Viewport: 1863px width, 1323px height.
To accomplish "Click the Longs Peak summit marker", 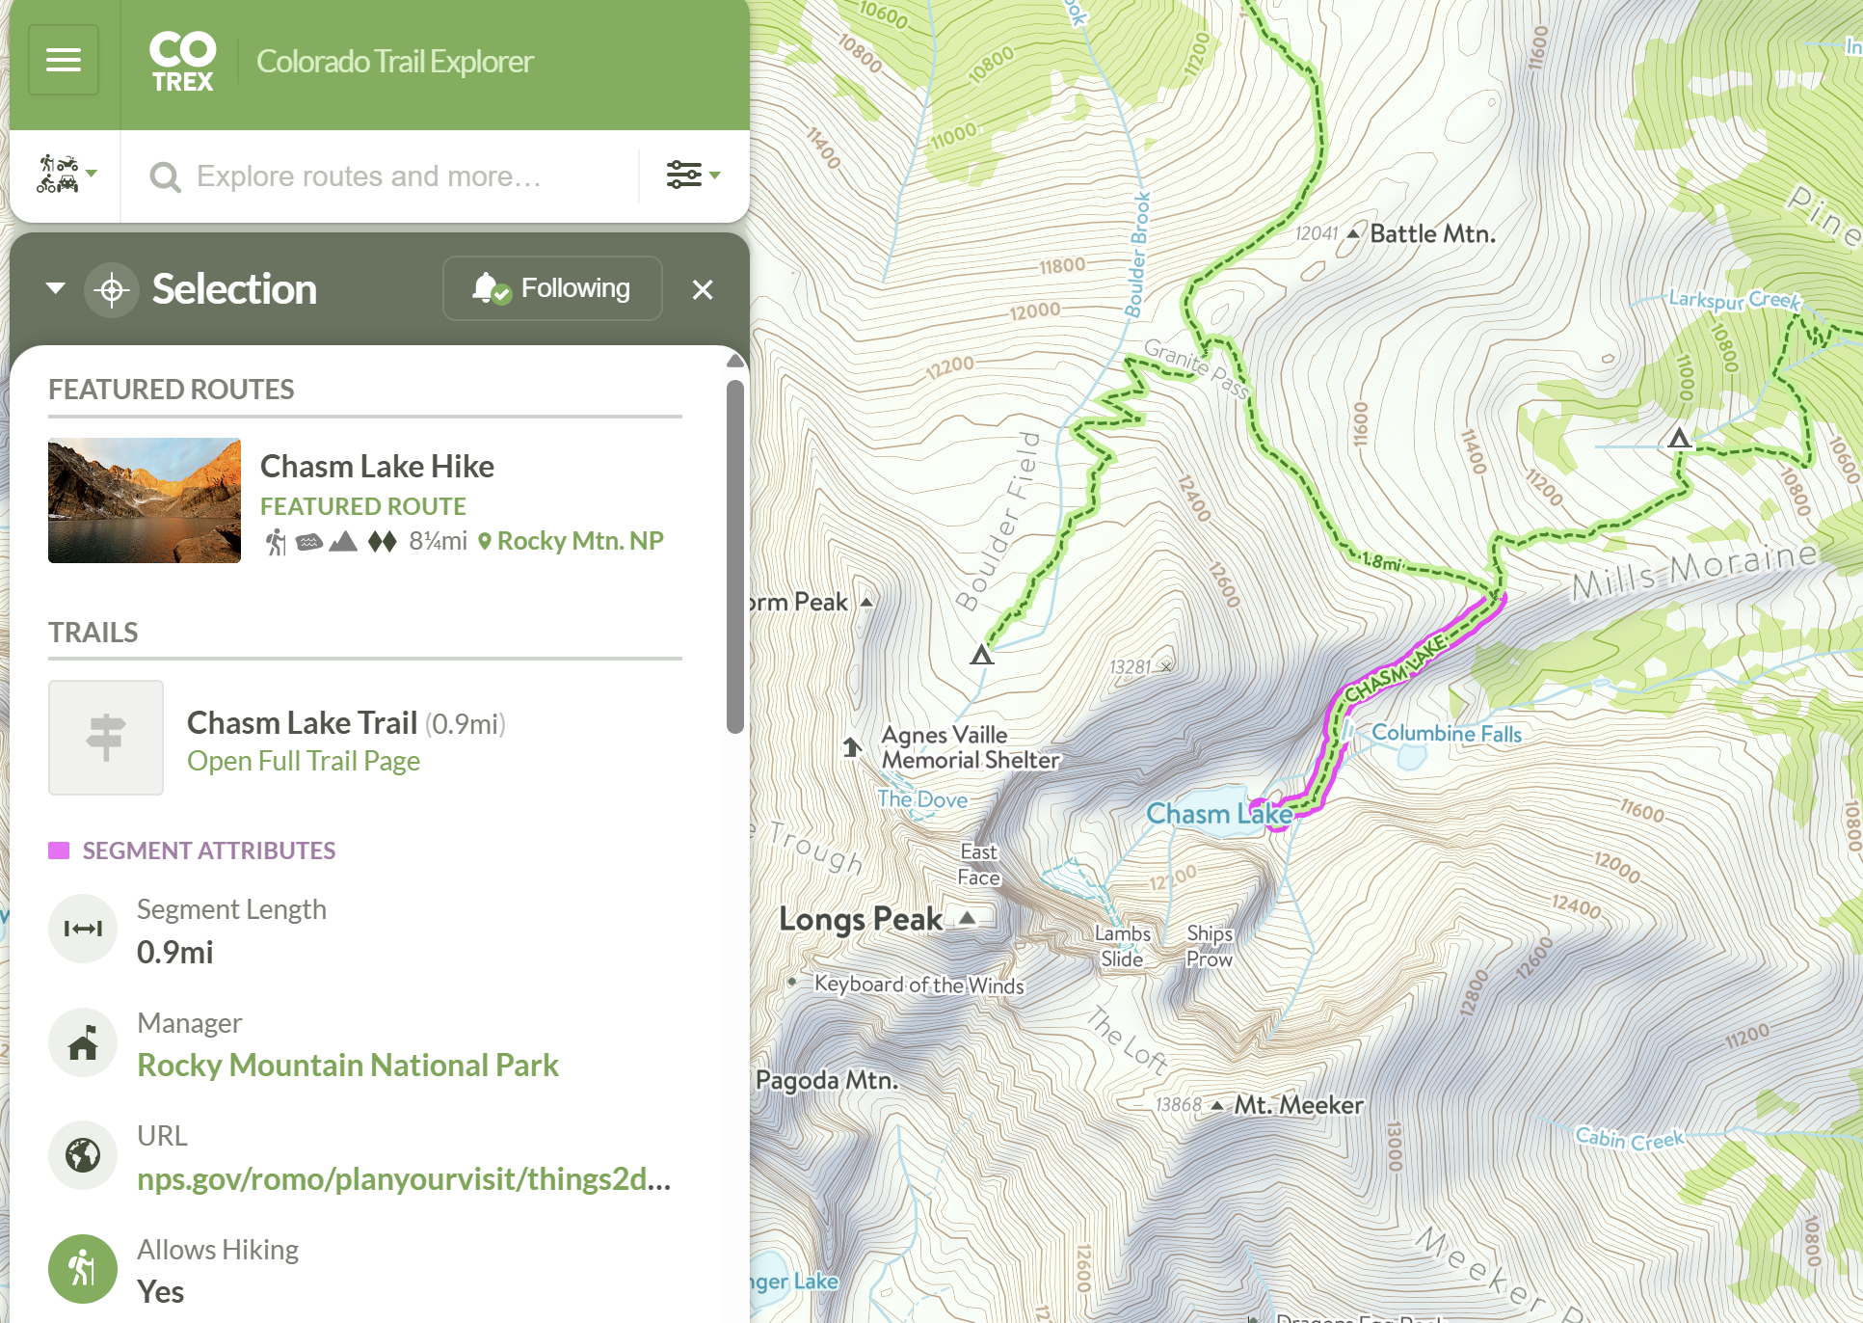I will 967,917.
